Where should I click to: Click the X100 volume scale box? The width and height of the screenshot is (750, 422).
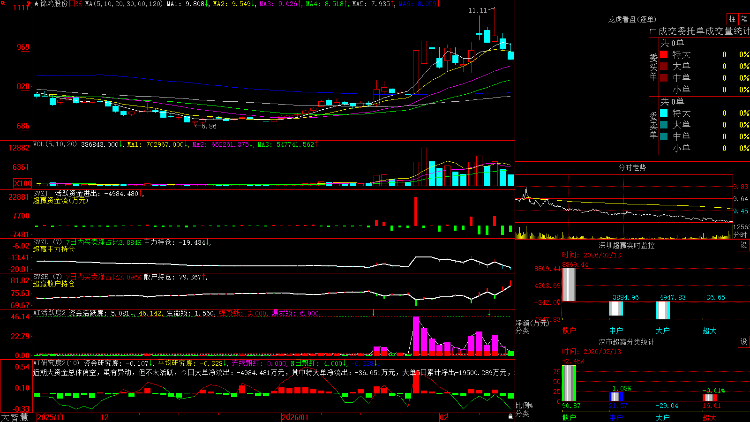pos(23,183)
